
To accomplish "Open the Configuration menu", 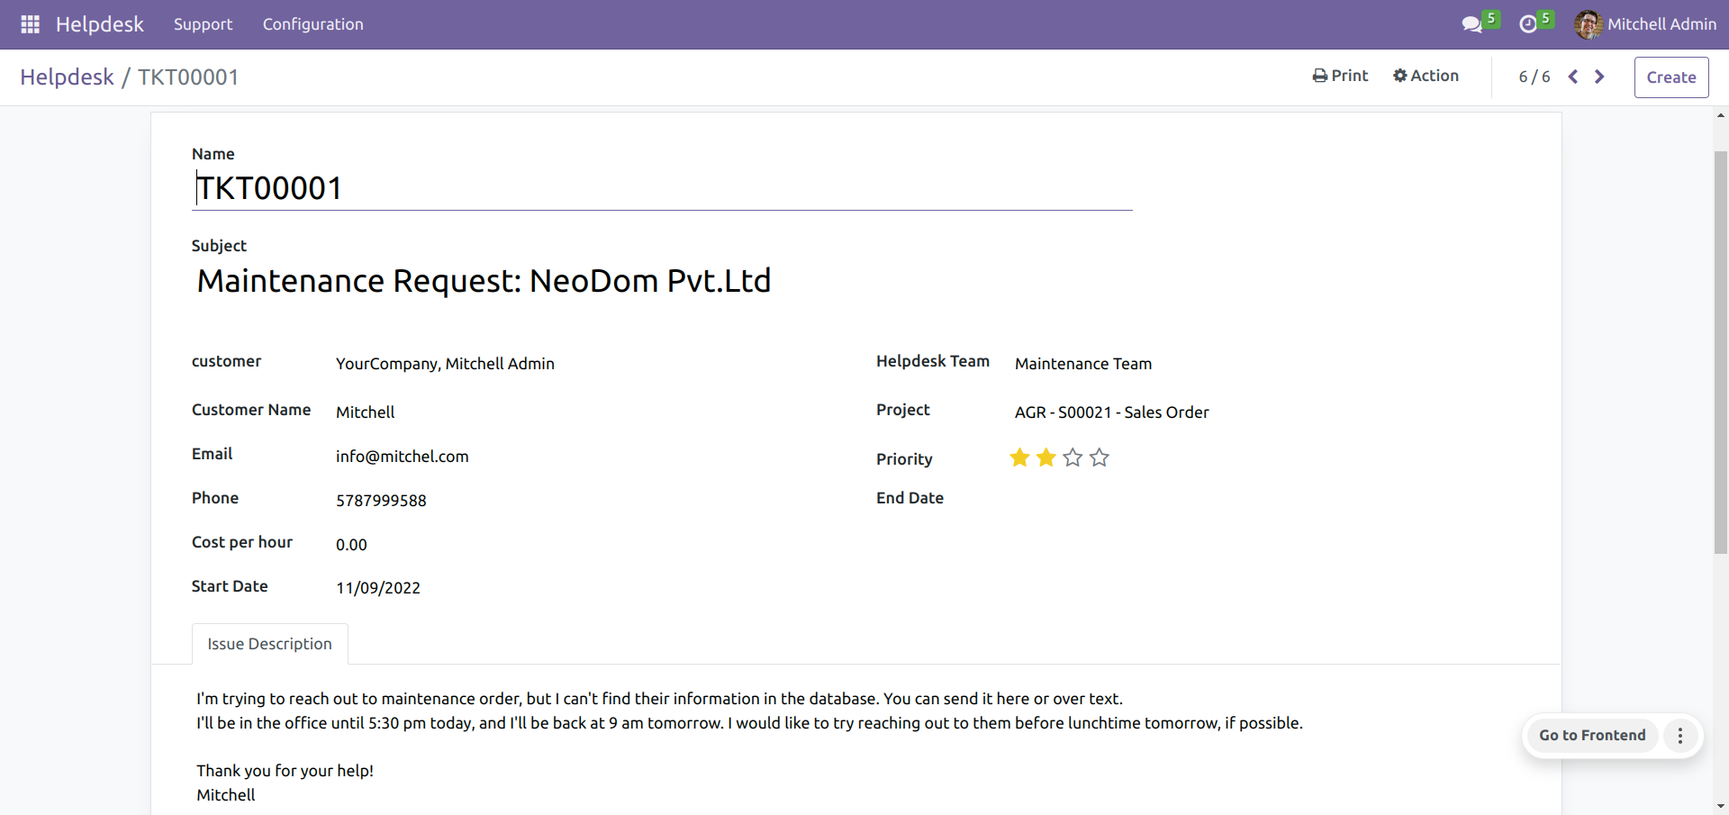I will [x=312, y=24].
